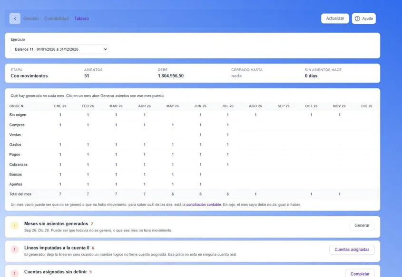The height and width of the screenshot is (277, 402).
Task: Click the Ventas row label
Action: point(15,135)
